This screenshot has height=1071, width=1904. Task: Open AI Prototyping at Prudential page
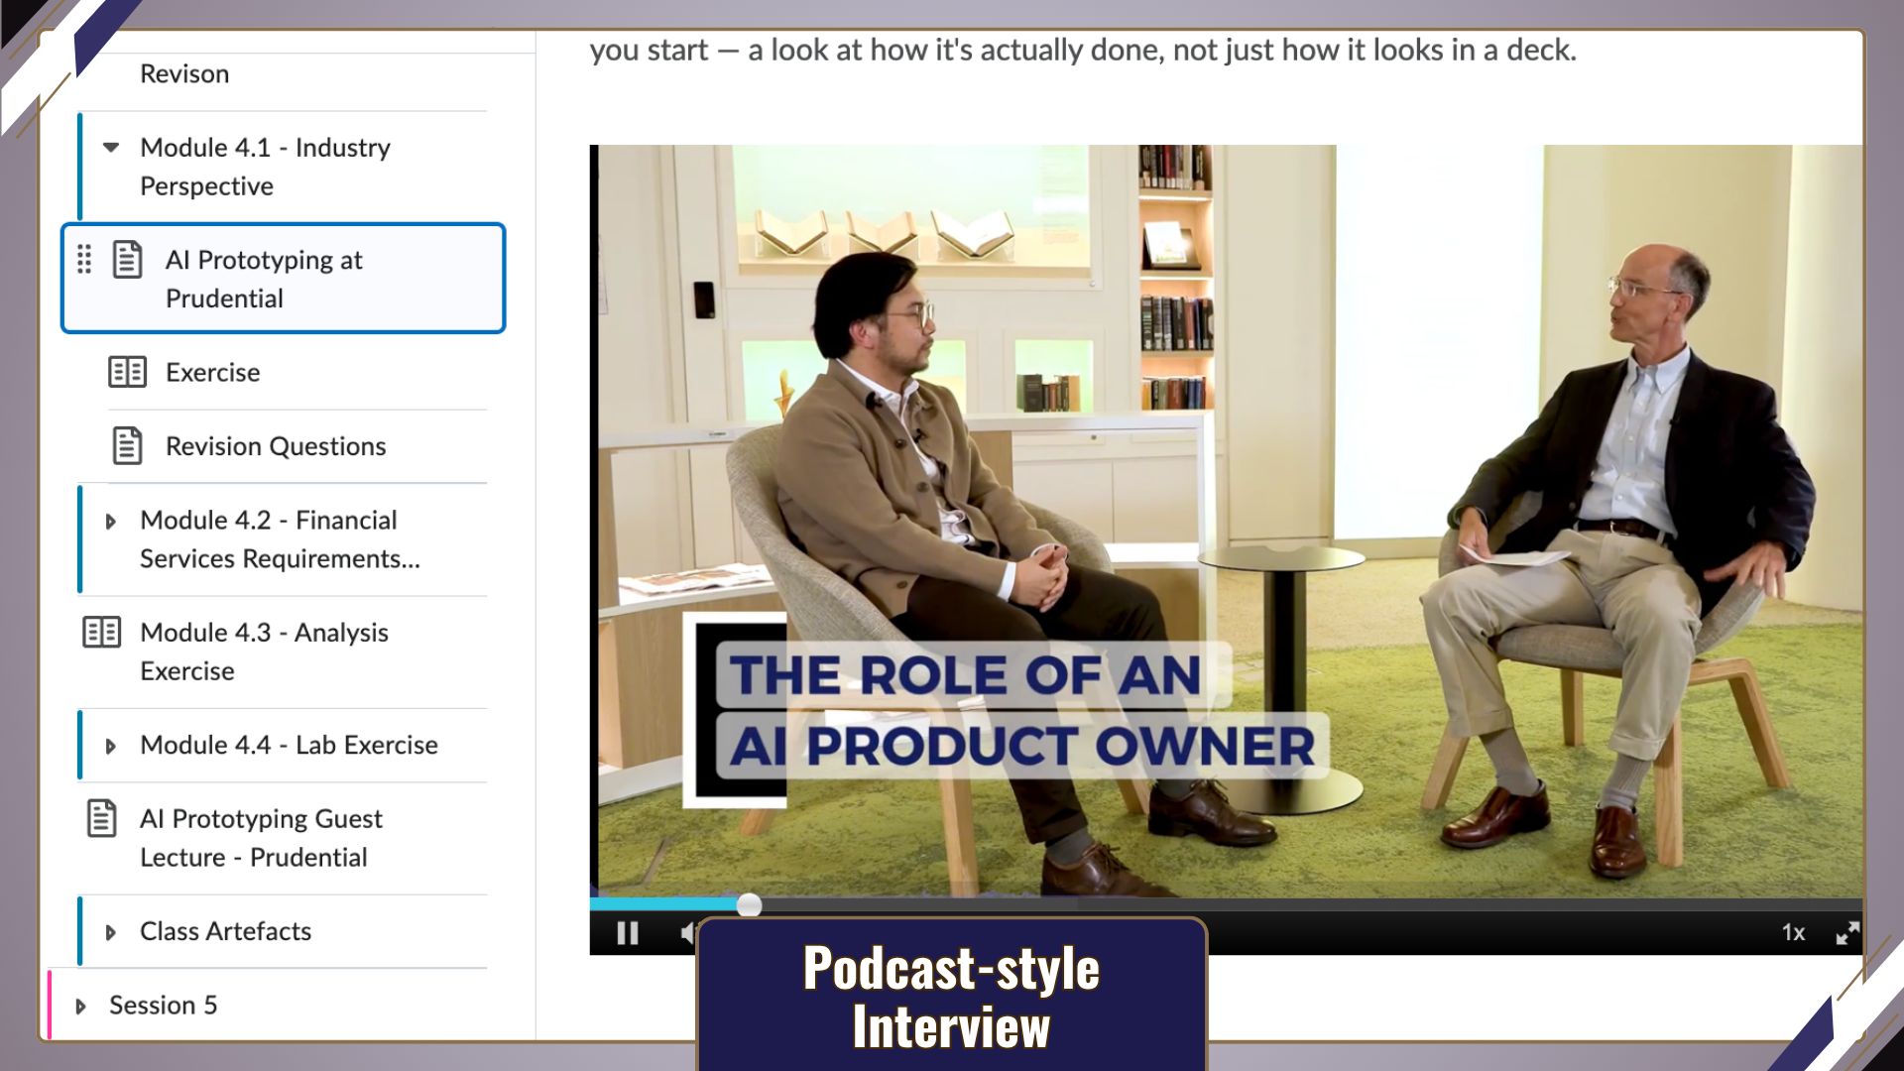(x=284, y=279)
